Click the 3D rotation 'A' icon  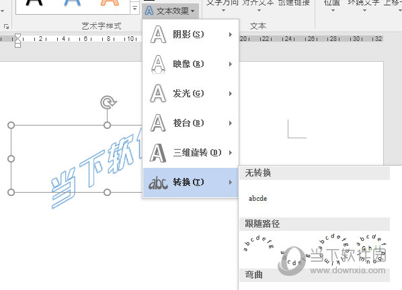[x=158, y=153]
